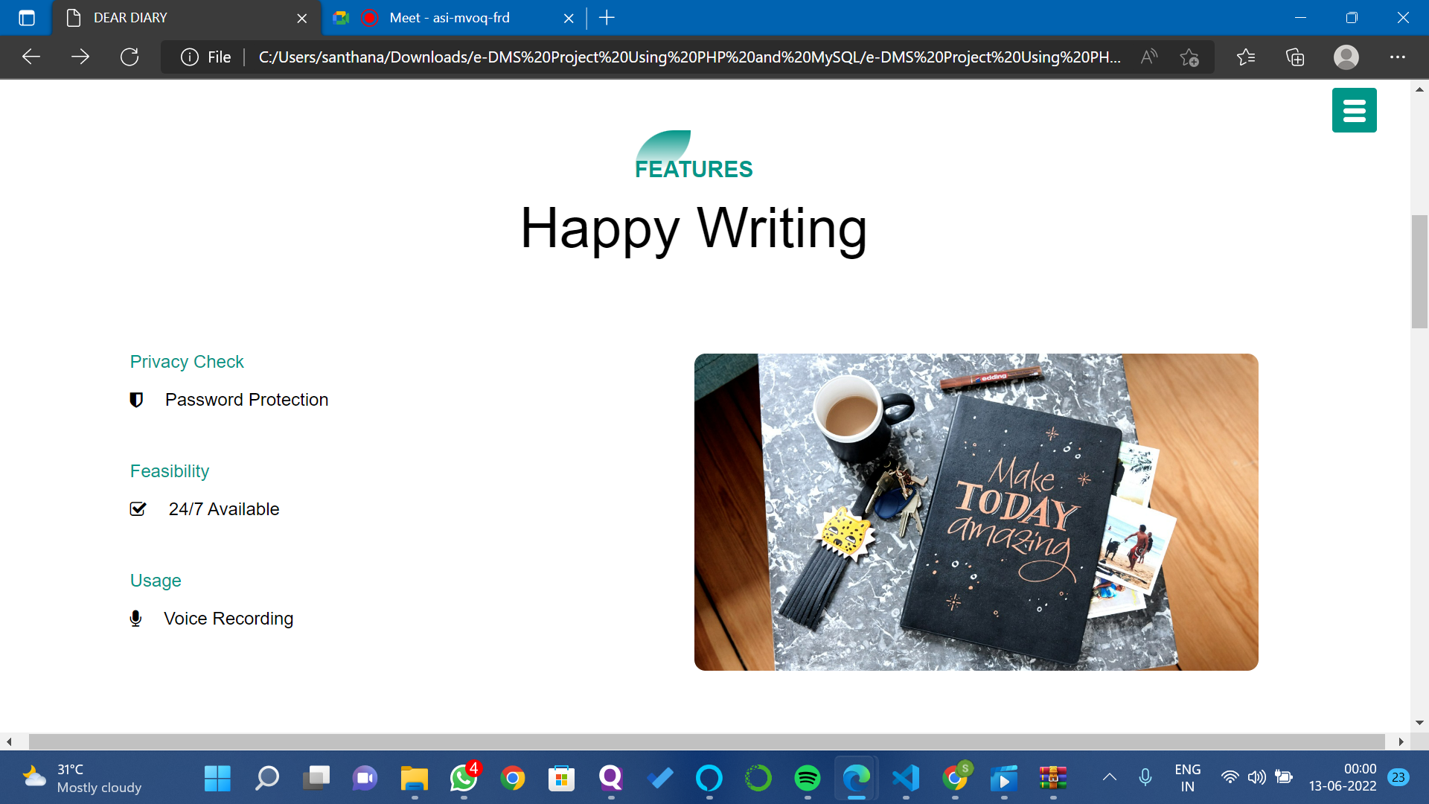Show hidden system tray icons chevron
The image size is (1429, 804).
click(x=1109, y=778)
